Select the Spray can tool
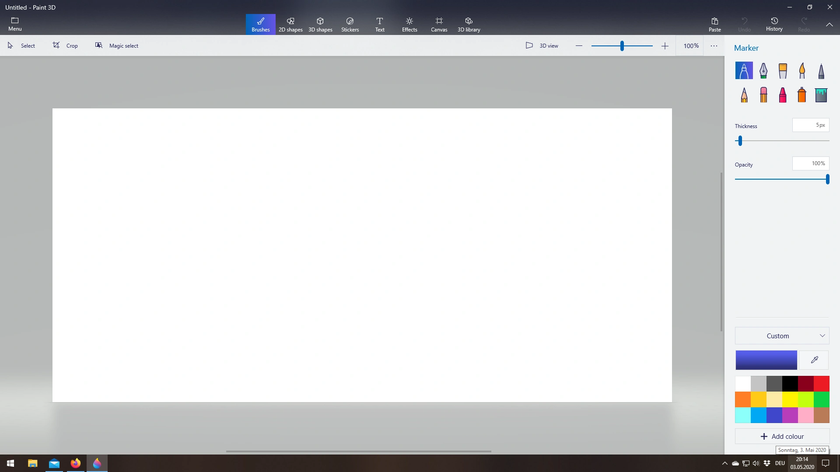This screenshot has width=840, height=472. [x=802, y=95]
